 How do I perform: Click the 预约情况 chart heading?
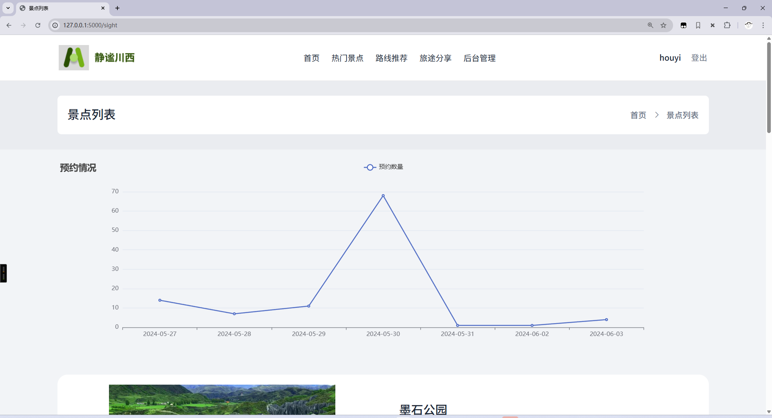[78, 168]
